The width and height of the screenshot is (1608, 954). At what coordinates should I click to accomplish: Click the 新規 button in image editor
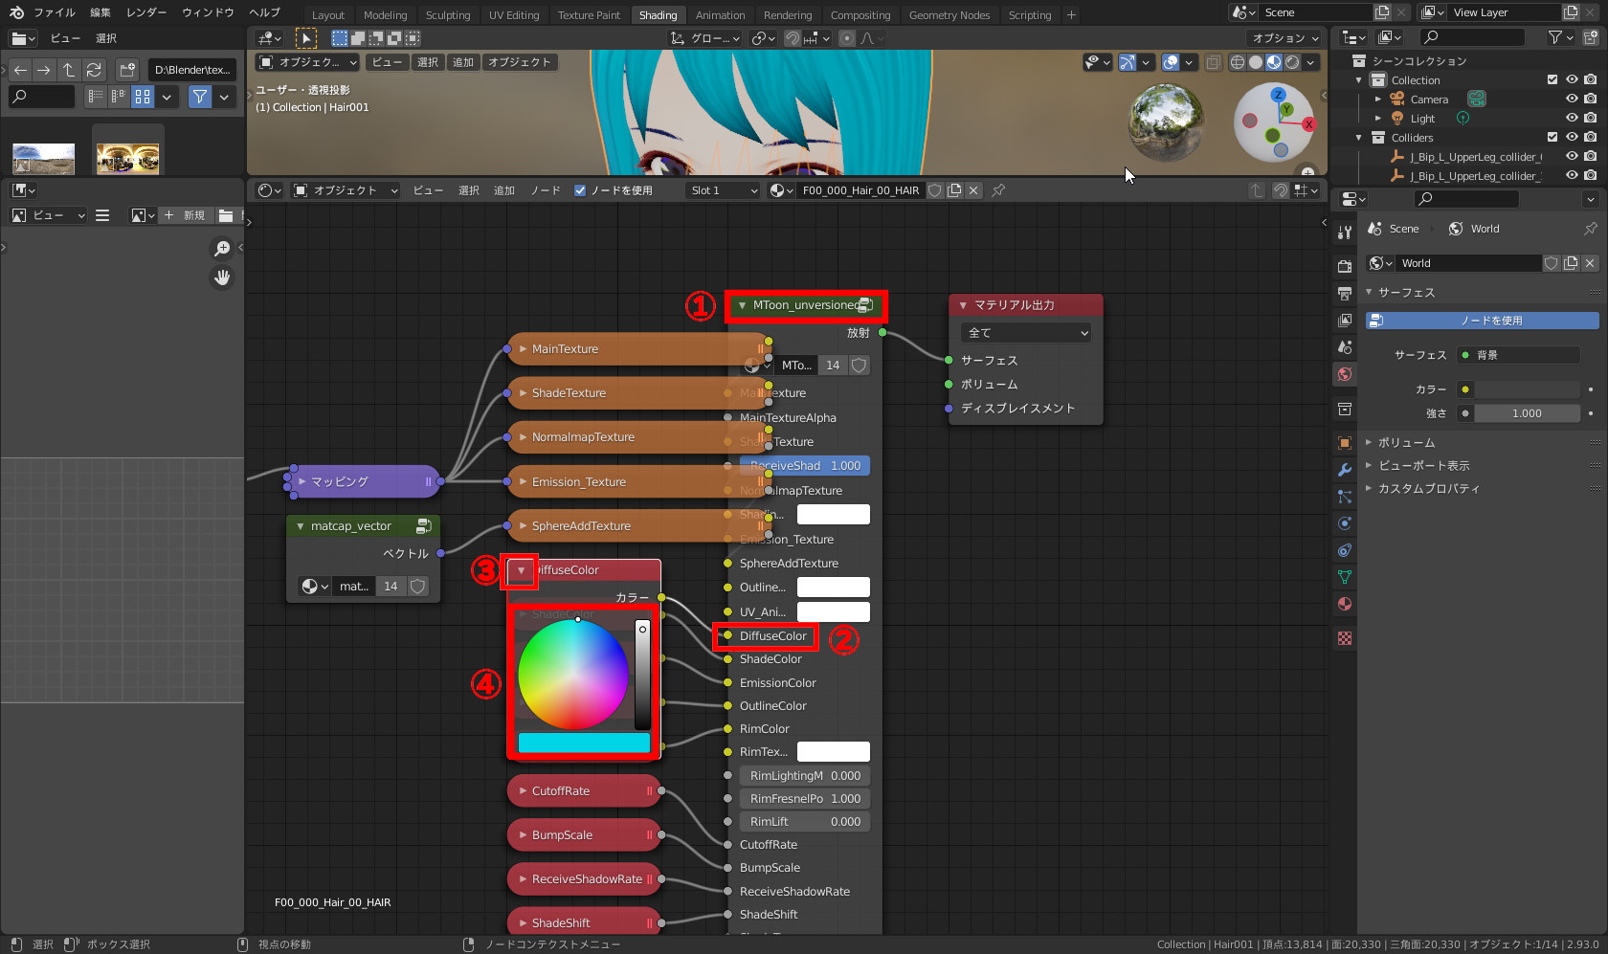tap(186, 215)
